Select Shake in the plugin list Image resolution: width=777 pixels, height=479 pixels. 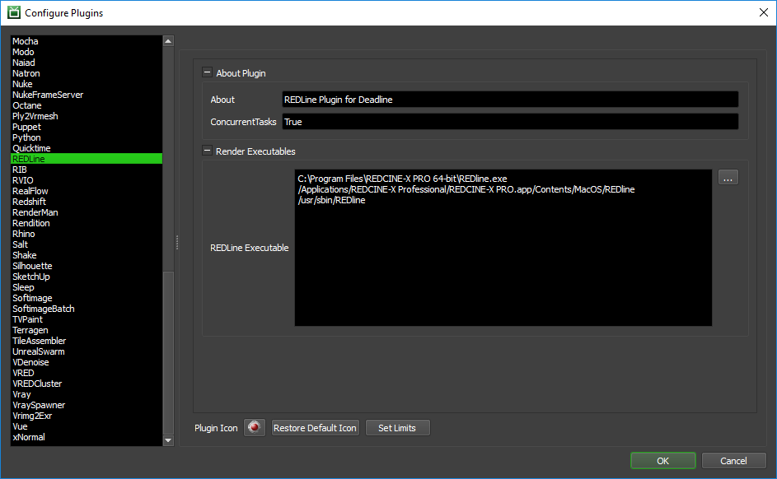(87, 255)
